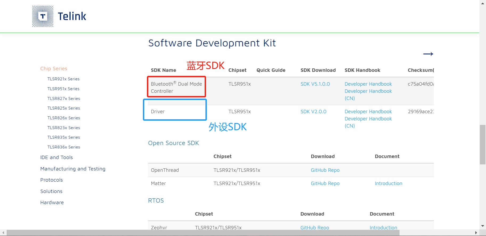Screen dimensions: 486x236
Task: Click the Bluetooth Dual Mode Controller cell
Action: click(176, 88)
